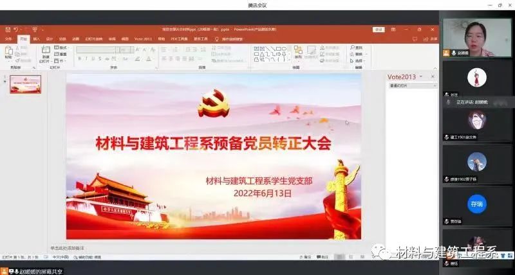
Task: Click the Ribbon Display Options icon in title bar
Action: tap(393, 30)
